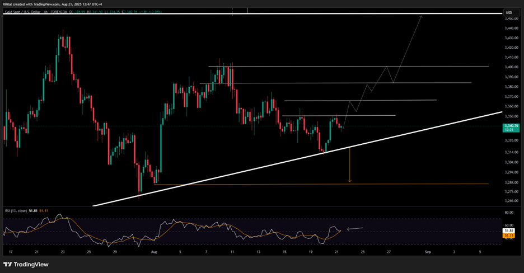The width and height of the screenshot is (524, 273).
Task: Click the orange 51.11 tag on RSI axis
Action: [509, 236]
